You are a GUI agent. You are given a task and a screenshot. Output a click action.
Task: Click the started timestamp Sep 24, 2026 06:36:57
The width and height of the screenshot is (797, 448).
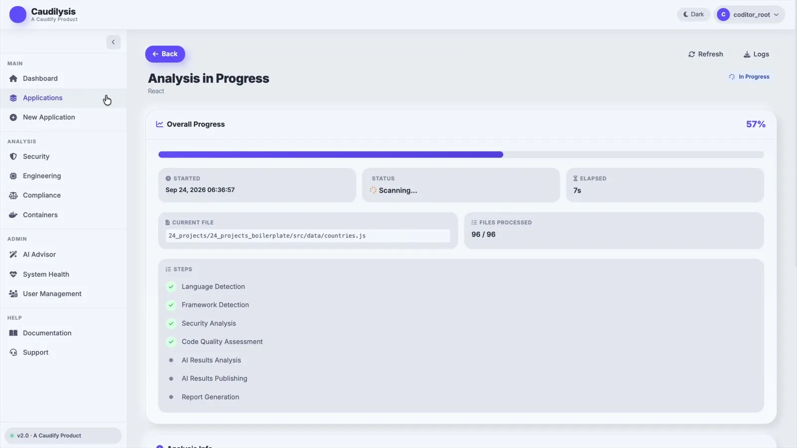coord(200,190)
